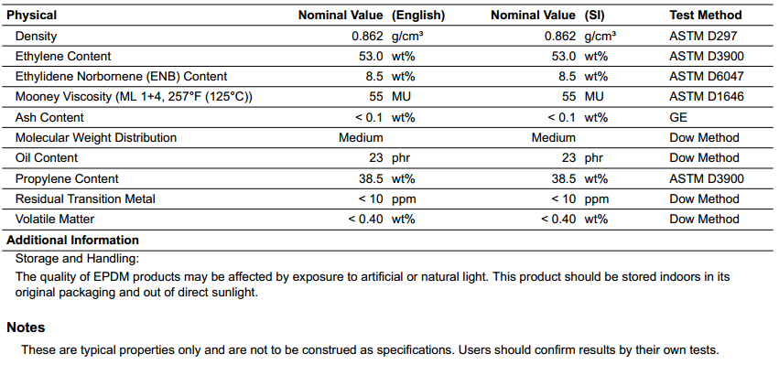Screen dimensions: 779x386
Task: Select the Mooney Viscosity row label
Action: pos(134,97)
